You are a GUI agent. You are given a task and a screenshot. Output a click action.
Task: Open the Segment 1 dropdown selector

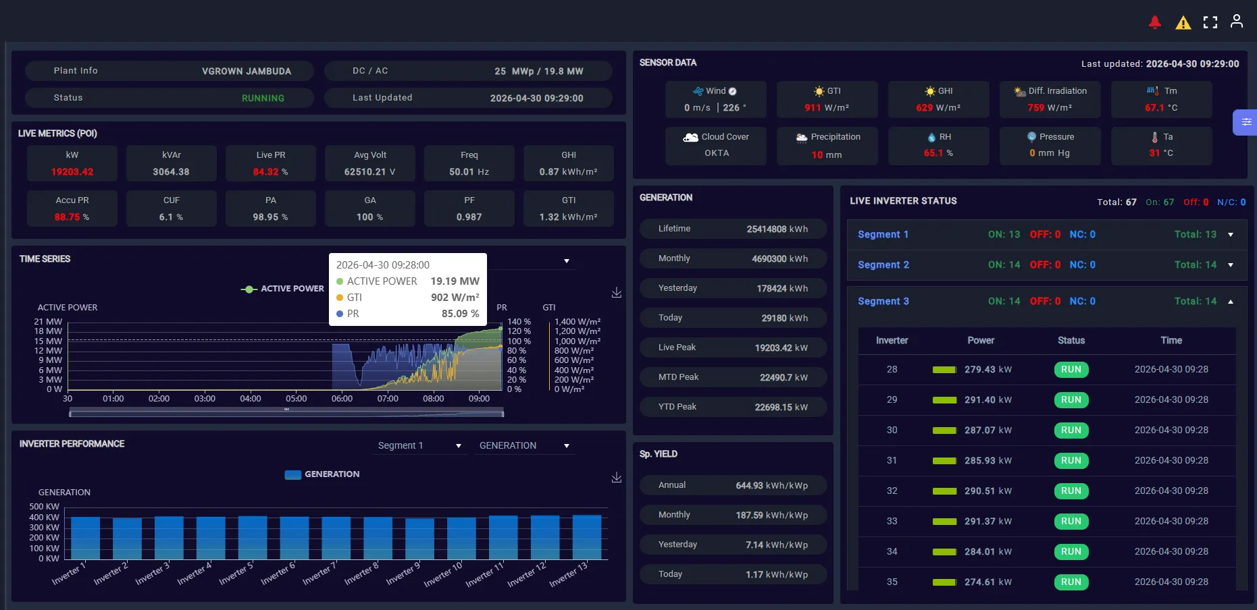coord(420,445)
